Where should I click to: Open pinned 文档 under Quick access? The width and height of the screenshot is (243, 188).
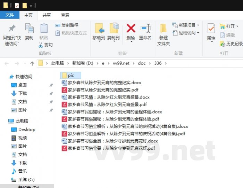tap(19, 102)
